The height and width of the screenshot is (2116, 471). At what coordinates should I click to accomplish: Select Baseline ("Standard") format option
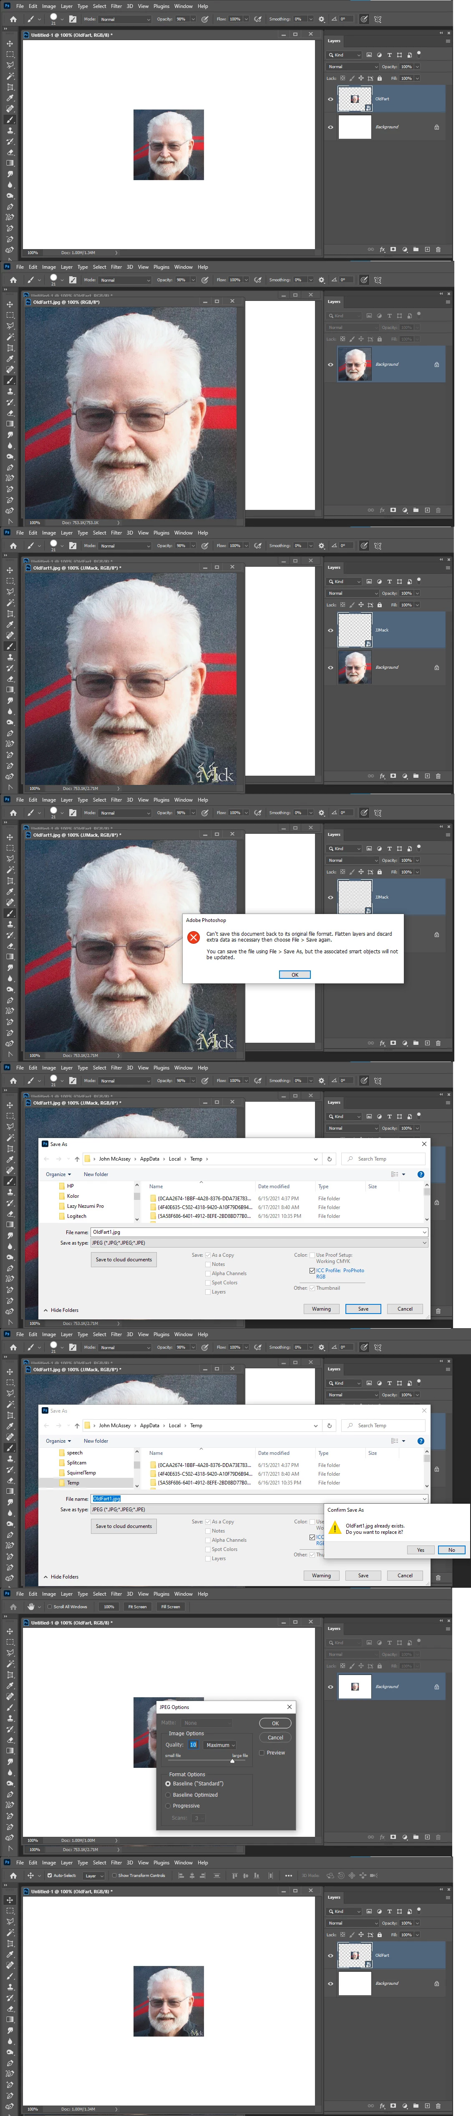click(167, 1783)
